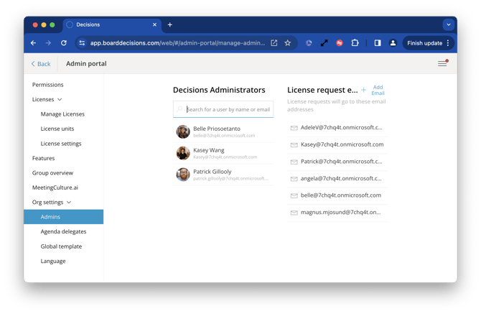Click the Back link
481x314 pixels.
point(41,64)
